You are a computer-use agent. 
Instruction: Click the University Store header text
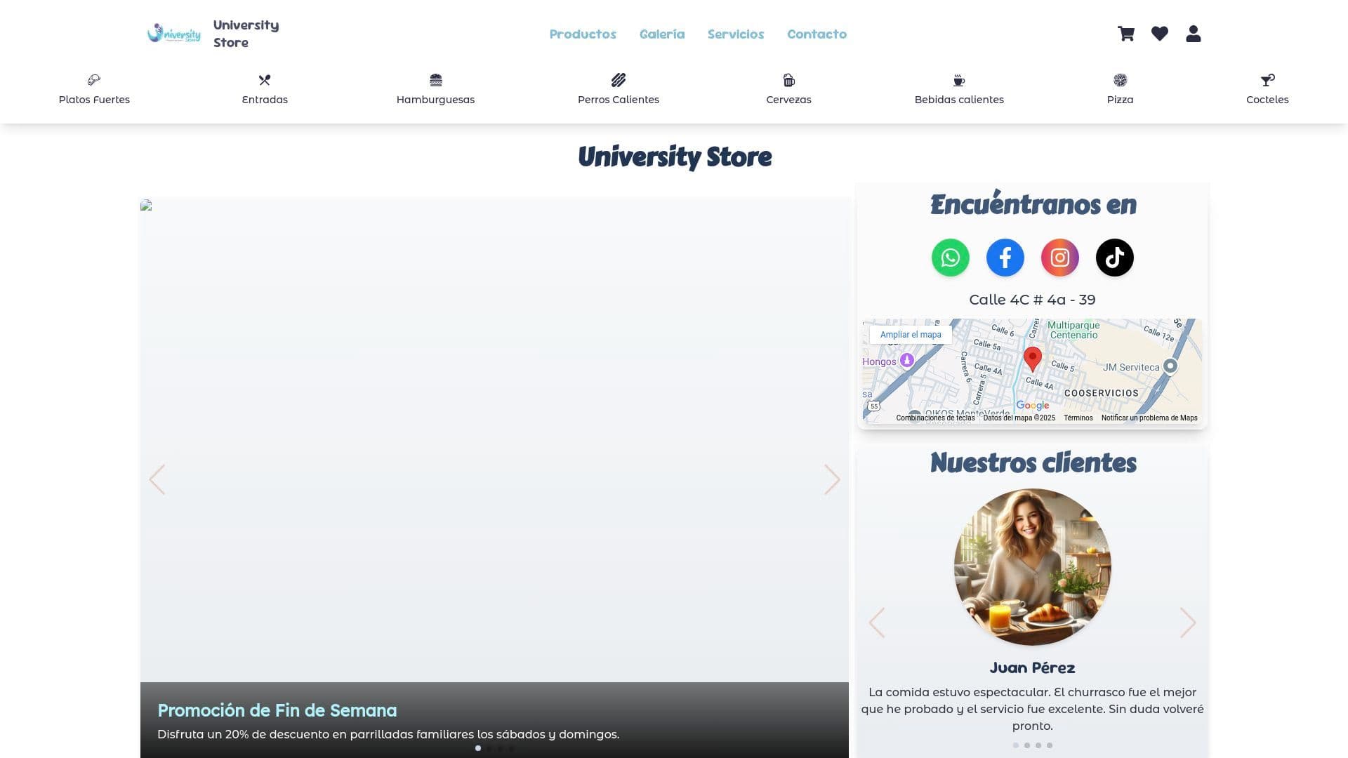246,34
